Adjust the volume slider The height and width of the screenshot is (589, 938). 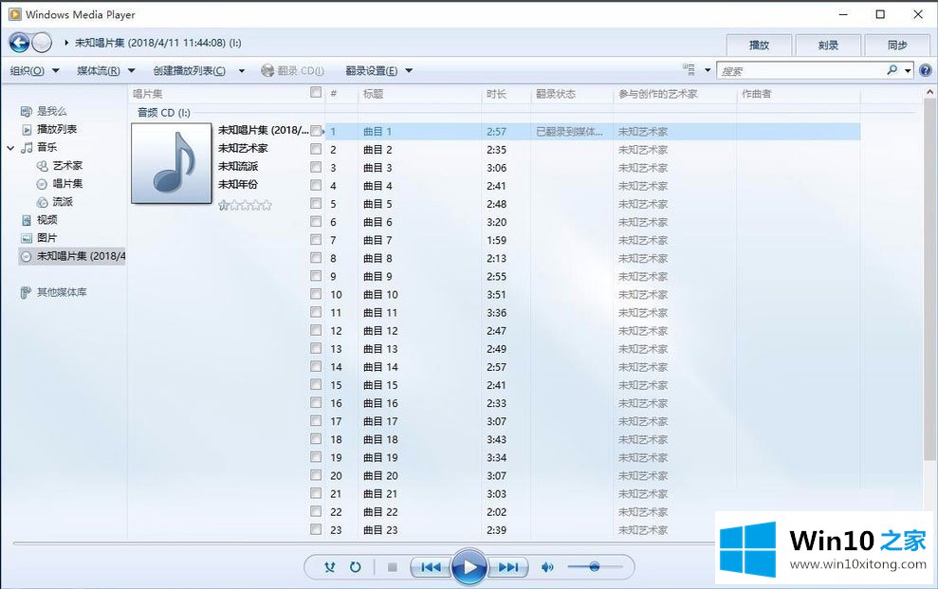click(595, 566)
